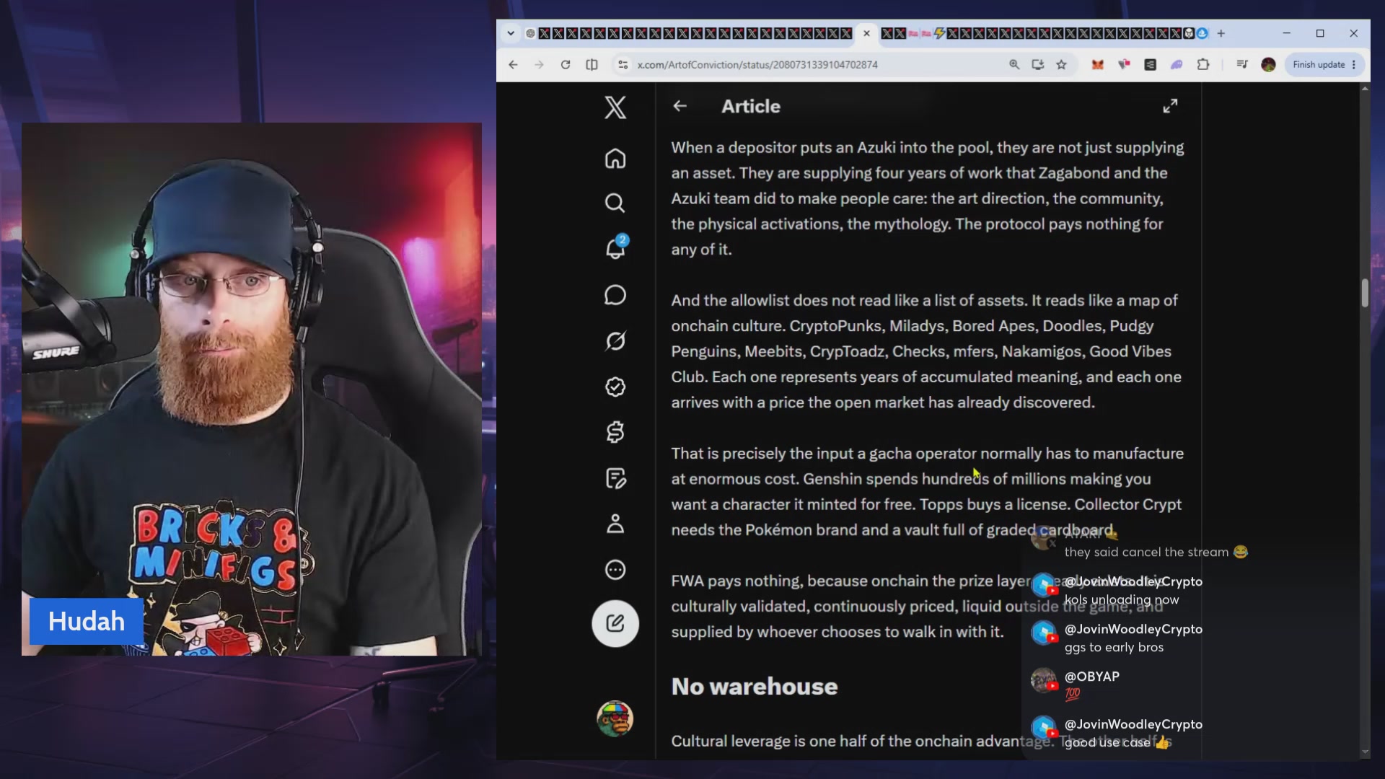Open Chat messages icon in X sidebar
The height and width of the screenshot is (779, 1385).
click(x=615, y=295)
